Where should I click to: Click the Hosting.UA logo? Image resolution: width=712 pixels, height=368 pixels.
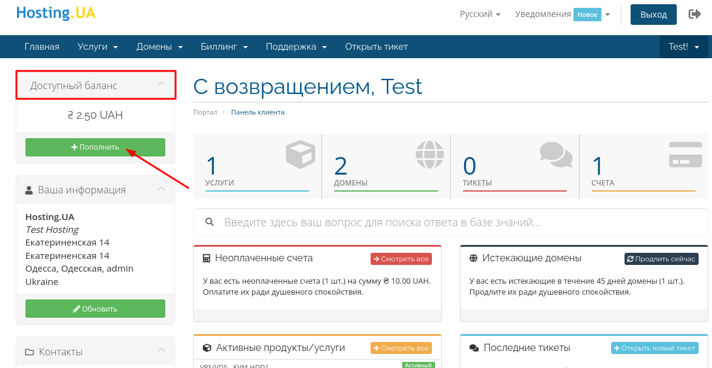55,13
